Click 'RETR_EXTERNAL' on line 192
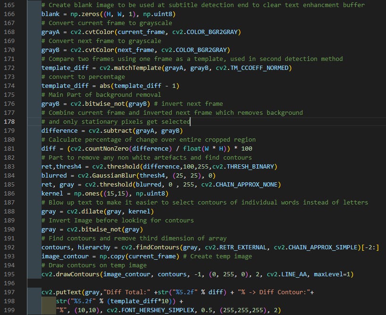386x315 pixels. [x=243, y=247]
